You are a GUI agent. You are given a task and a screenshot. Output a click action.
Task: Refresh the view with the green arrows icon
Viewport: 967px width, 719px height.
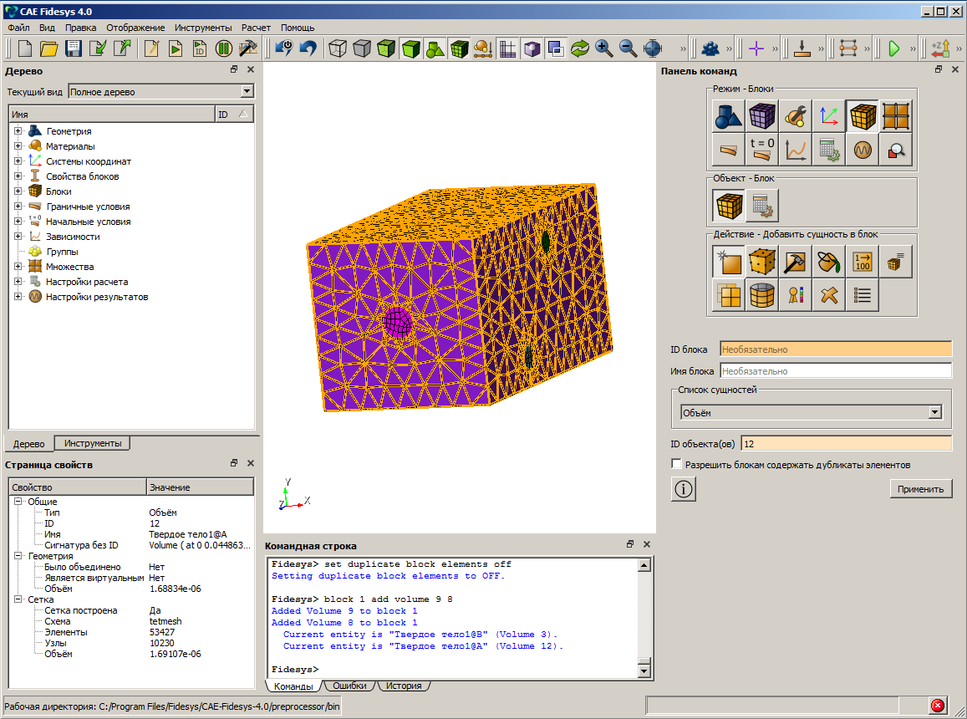coord(580,48)
